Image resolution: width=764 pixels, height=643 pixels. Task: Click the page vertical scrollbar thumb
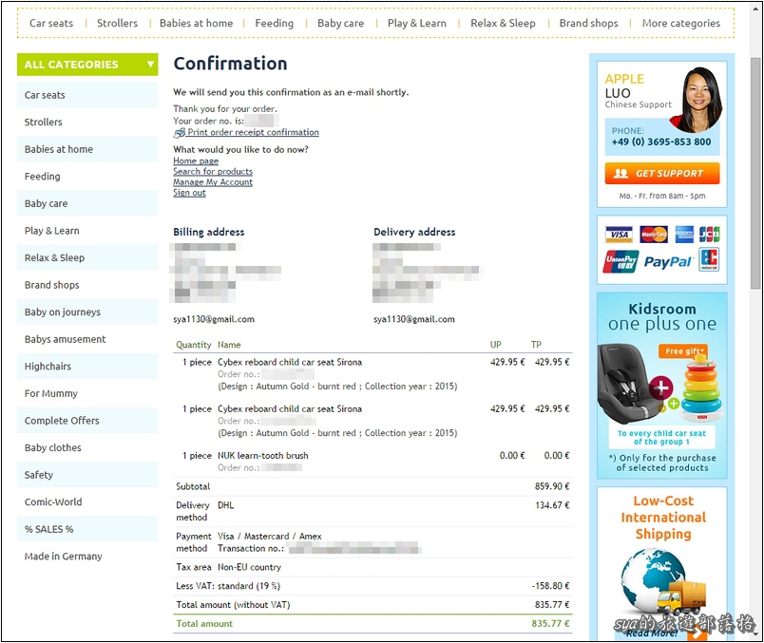(x=755, y=174)
